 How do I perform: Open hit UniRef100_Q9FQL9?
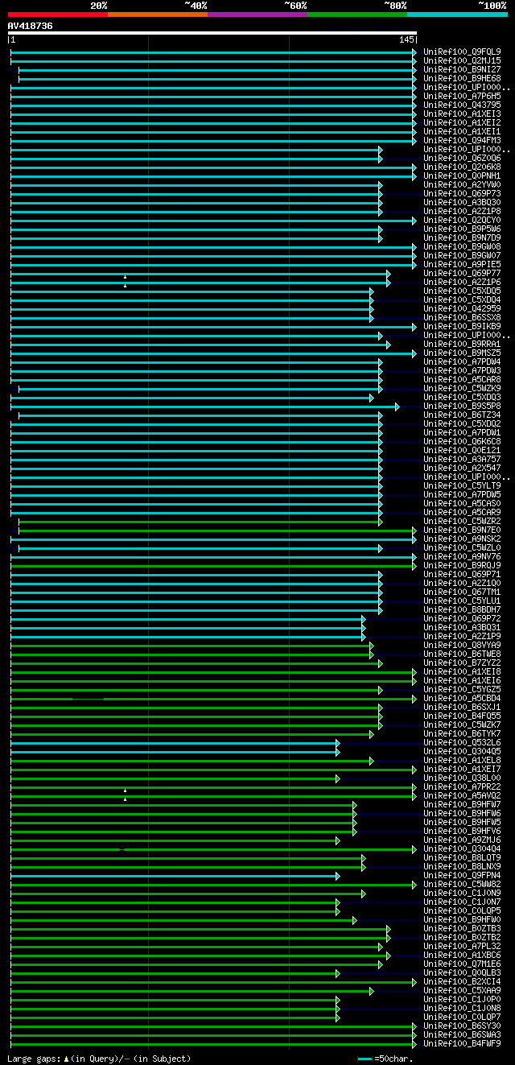462,52
